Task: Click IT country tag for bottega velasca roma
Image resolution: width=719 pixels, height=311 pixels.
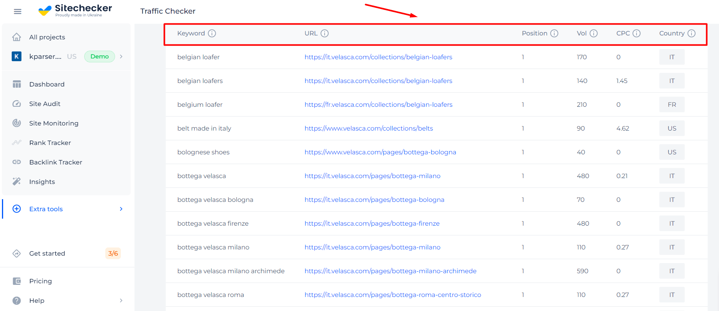Action: (x=672, y=295)
